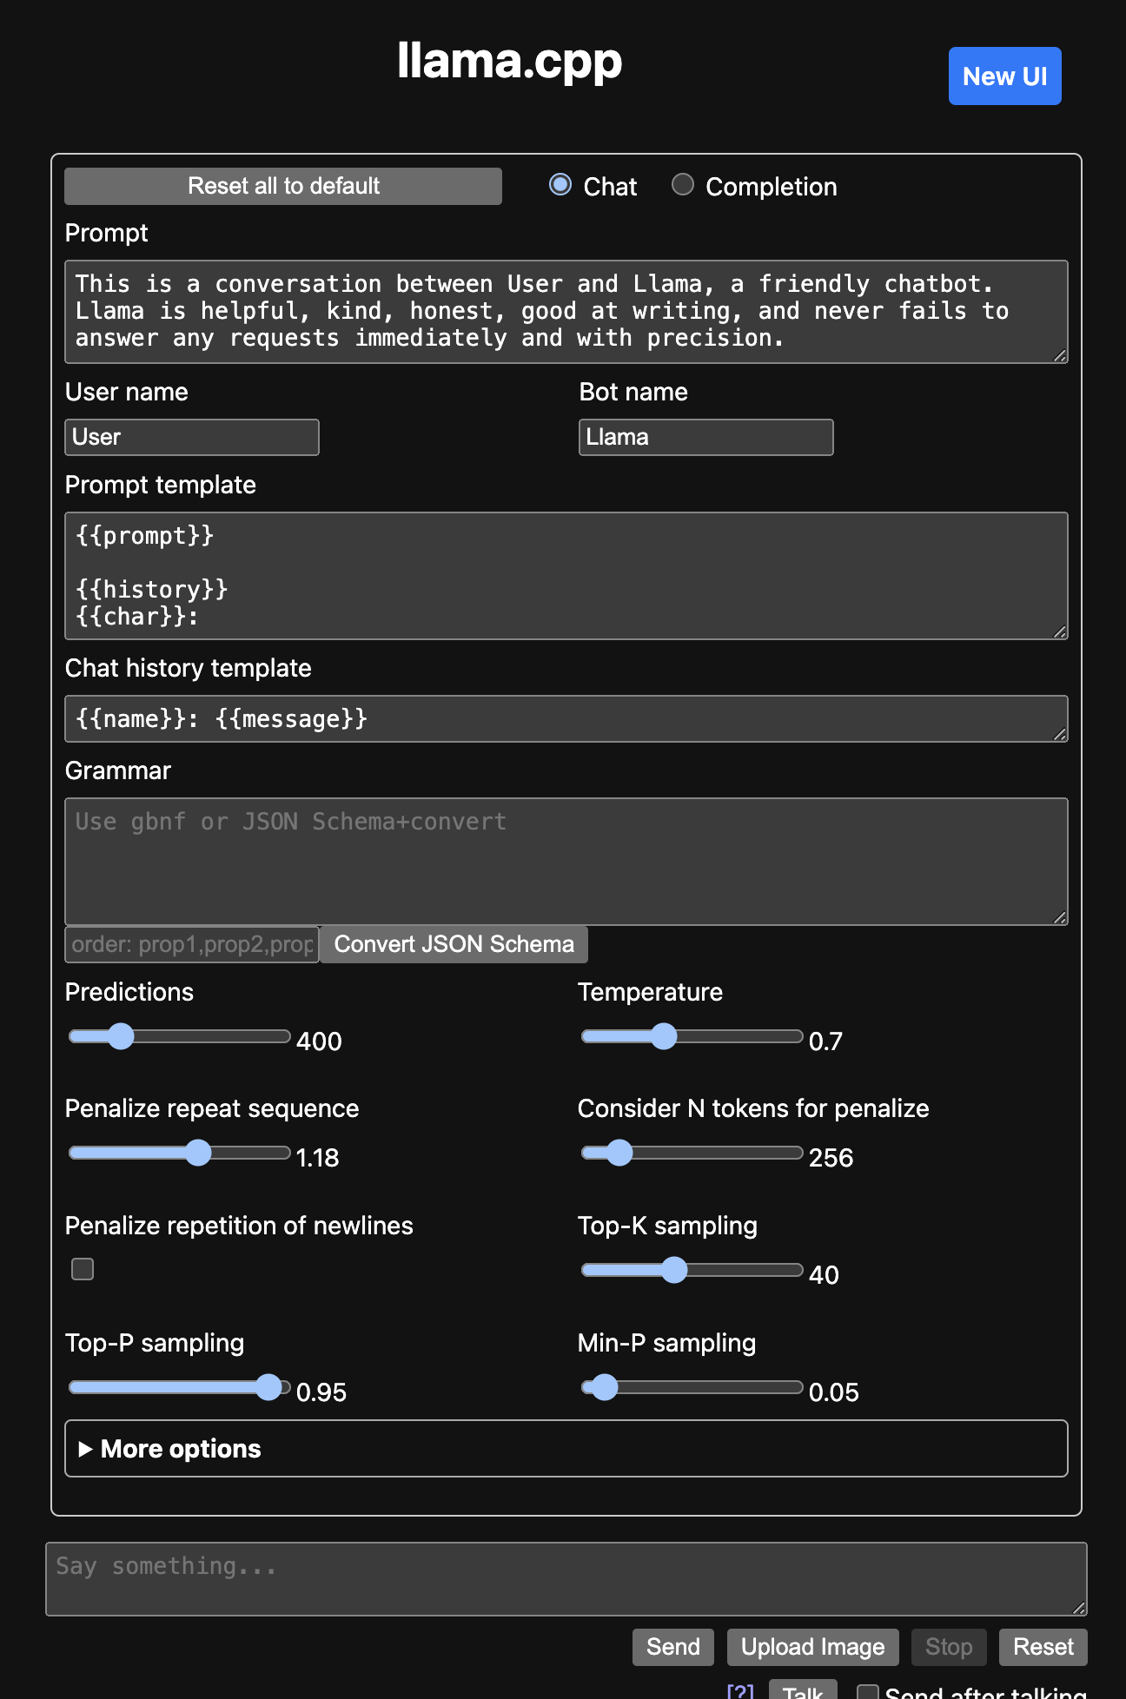
Task: Click the Temperature slider handle
Action: [x=664, y=1036]
